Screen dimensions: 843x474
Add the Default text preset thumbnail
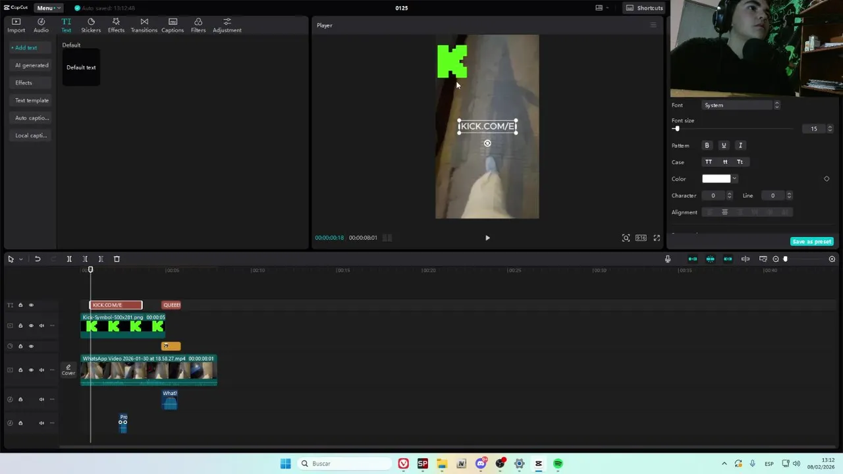pos(81,67)
